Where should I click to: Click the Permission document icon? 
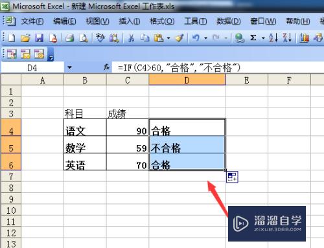tap(53, 38)
